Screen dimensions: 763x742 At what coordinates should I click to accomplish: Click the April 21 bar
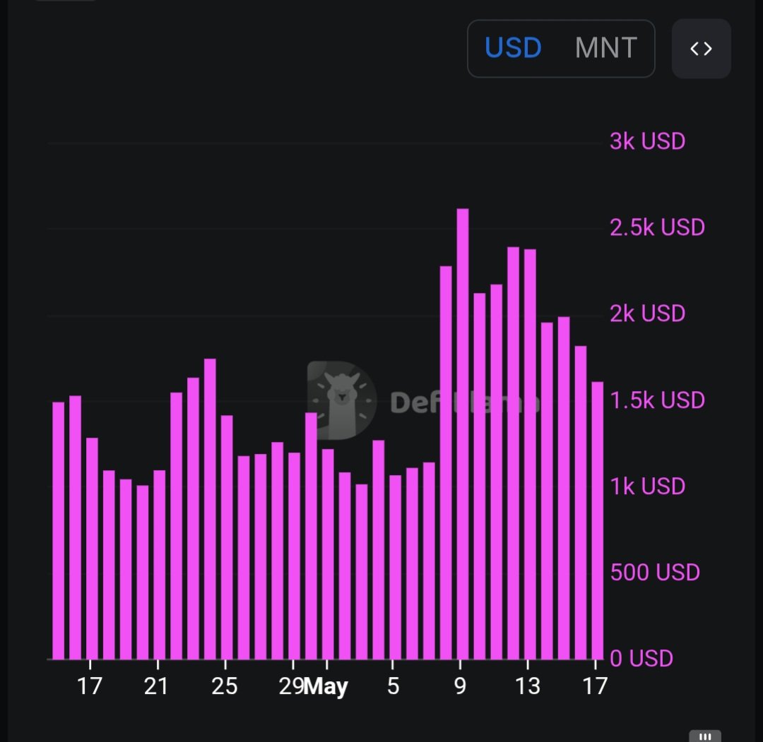click(x=159, y=564)
